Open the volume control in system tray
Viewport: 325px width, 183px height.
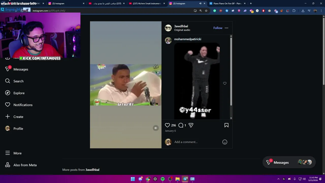click(x=304, y=179)
